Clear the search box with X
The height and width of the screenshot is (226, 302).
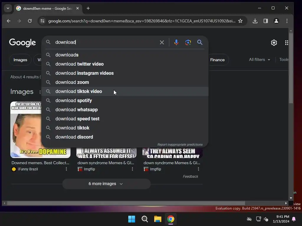162,42
